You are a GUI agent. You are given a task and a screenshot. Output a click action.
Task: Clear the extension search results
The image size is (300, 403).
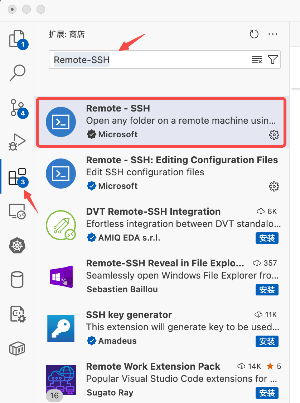[x=257, y=60]
